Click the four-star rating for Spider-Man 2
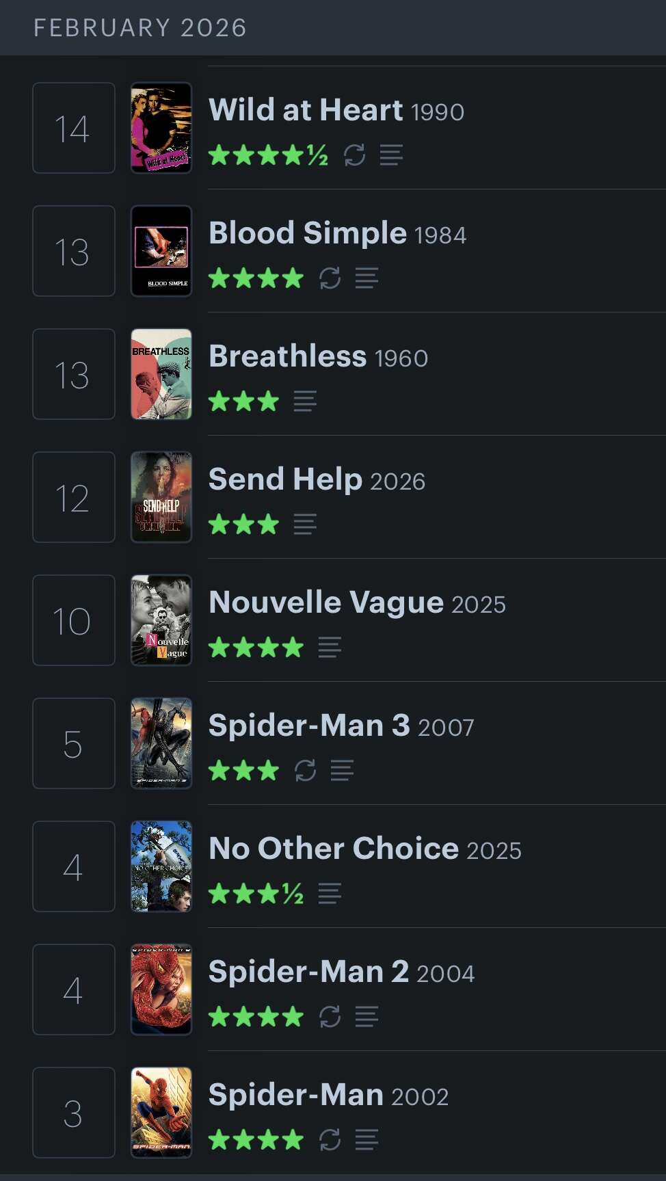 (256, 1017)
